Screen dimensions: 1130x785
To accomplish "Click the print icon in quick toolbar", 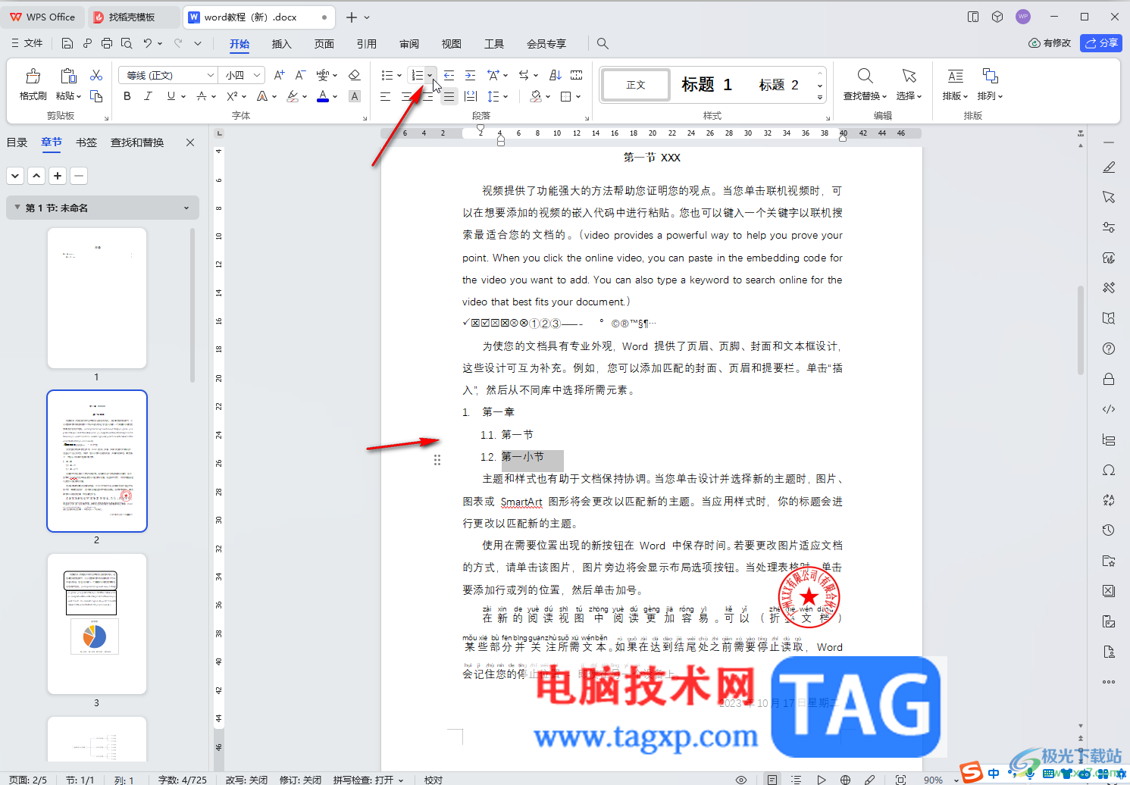I will [x=107, y=43].
